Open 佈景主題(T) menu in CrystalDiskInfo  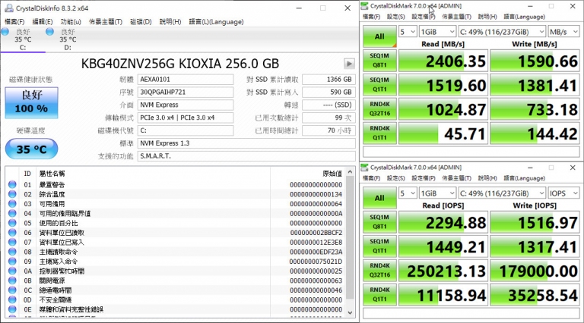click(x=106, y=22)
